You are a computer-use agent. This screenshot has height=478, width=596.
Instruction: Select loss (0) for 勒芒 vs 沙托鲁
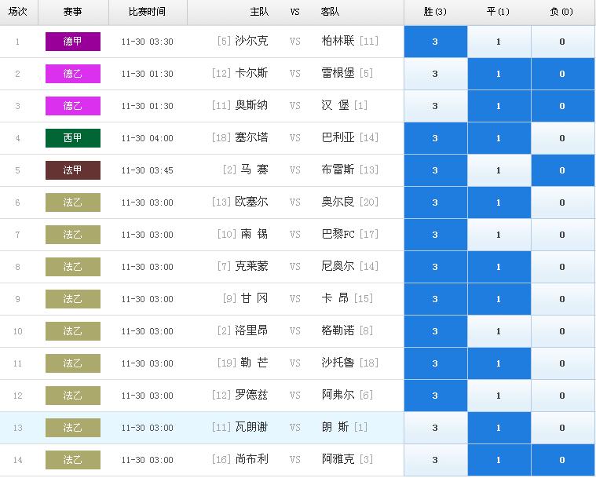pos(562,363)
